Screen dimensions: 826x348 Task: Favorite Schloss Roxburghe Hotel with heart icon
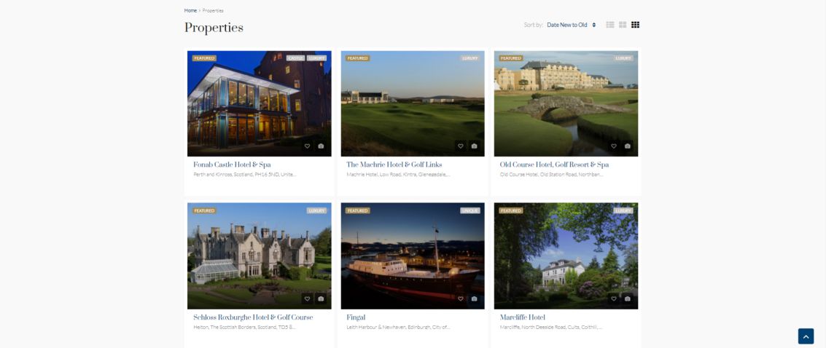307,298
